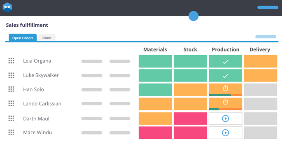Image resolution: width=282 pixels, height=159 pixels.
Task: Switch to the Open Orders tab
Action: [23, 38]
